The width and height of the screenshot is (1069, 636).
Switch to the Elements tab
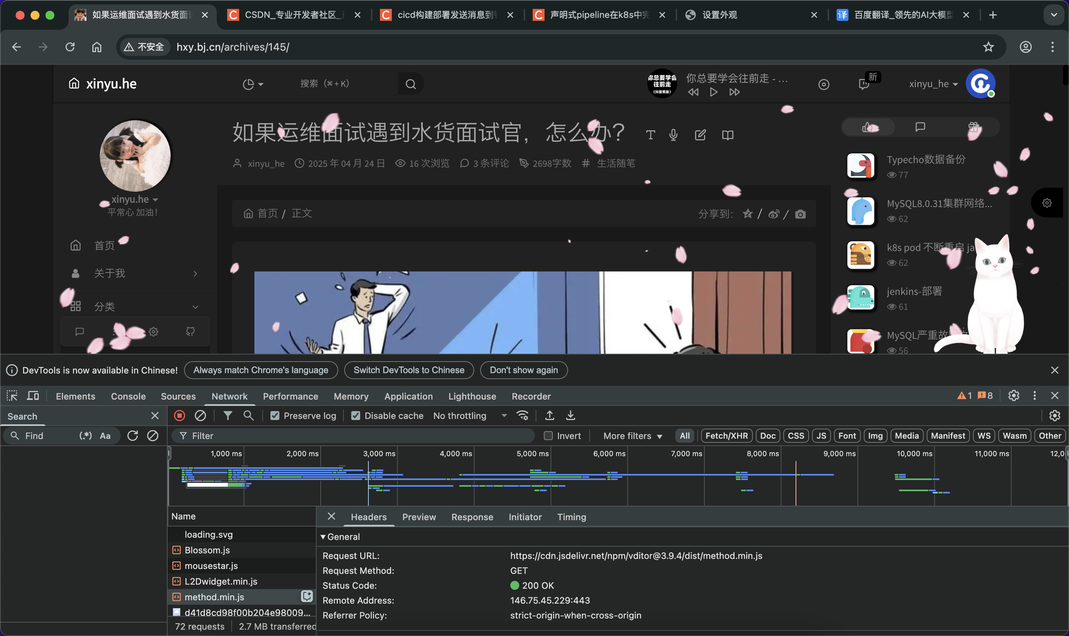[x=76, y=397]
